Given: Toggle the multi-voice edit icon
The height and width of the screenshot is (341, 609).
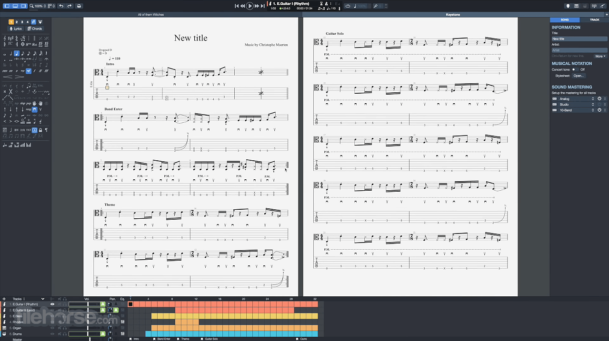Looking at the screenshot, I should coord(33,22).
